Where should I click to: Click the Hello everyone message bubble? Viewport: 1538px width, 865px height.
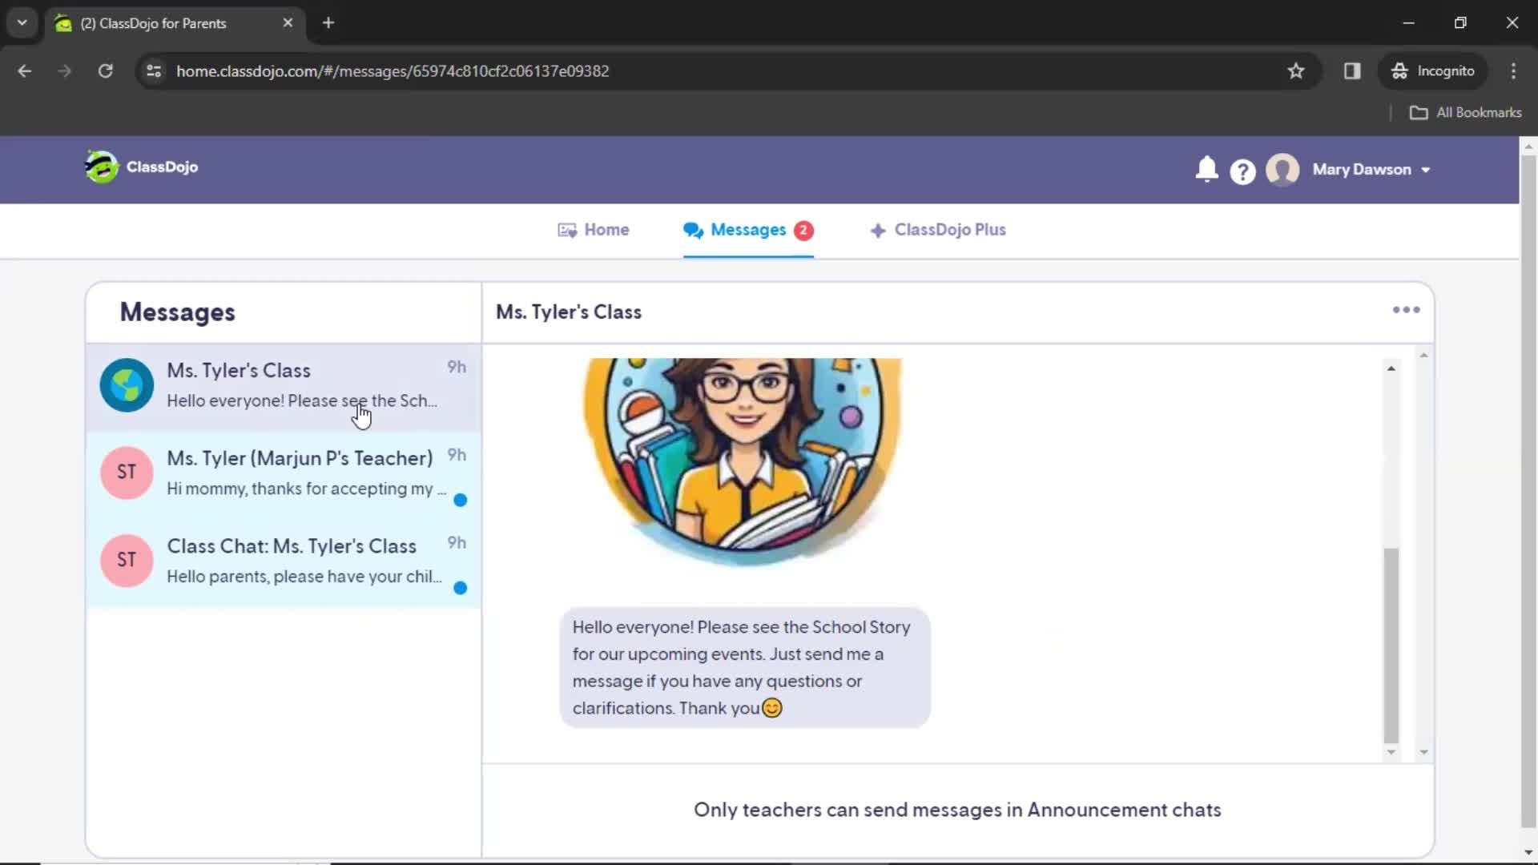(x=745, y=667)
